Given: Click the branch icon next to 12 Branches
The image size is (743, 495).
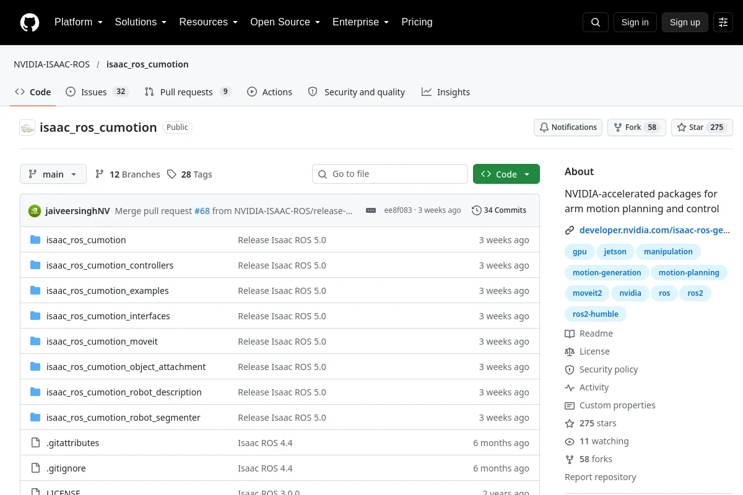Looking at the screenshot, I should pyautogui.click(x=100, y=174).
